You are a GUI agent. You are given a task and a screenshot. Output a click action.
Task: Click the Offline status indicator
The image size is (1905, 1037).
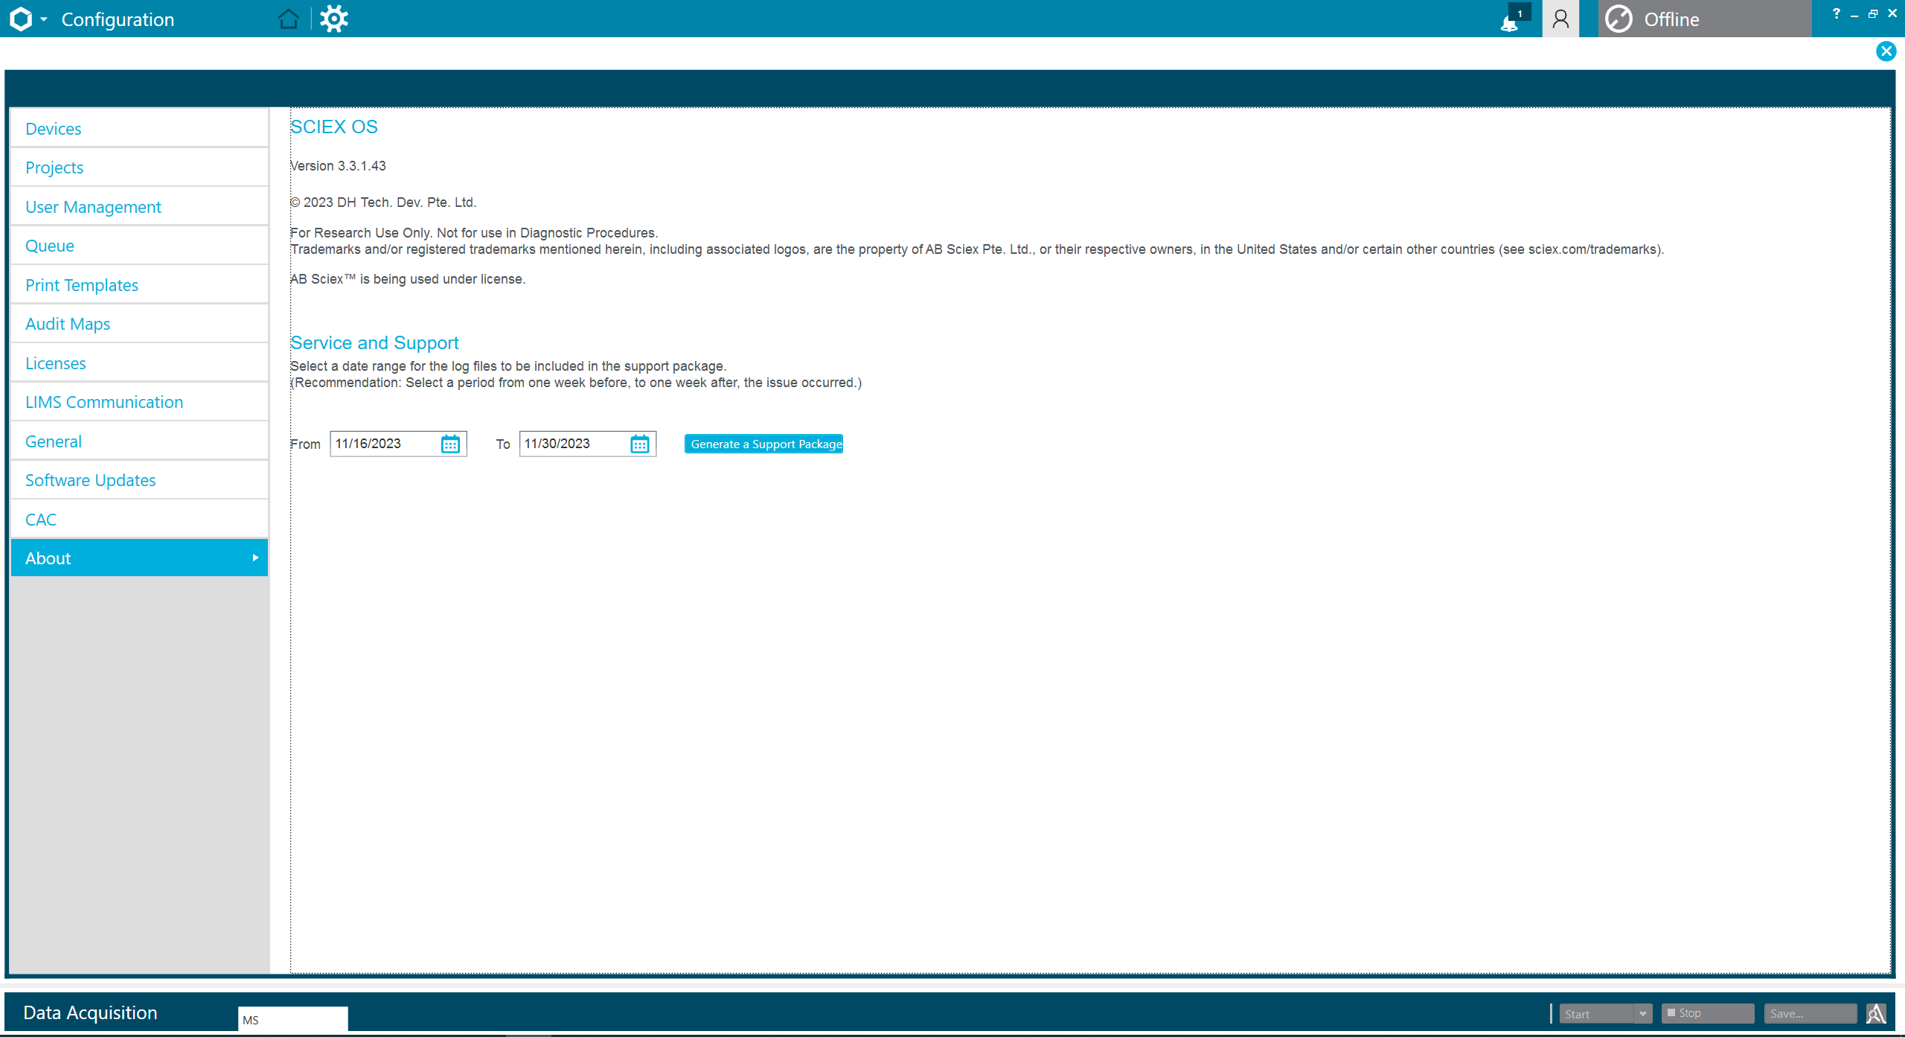click(x=1704, y=19)
